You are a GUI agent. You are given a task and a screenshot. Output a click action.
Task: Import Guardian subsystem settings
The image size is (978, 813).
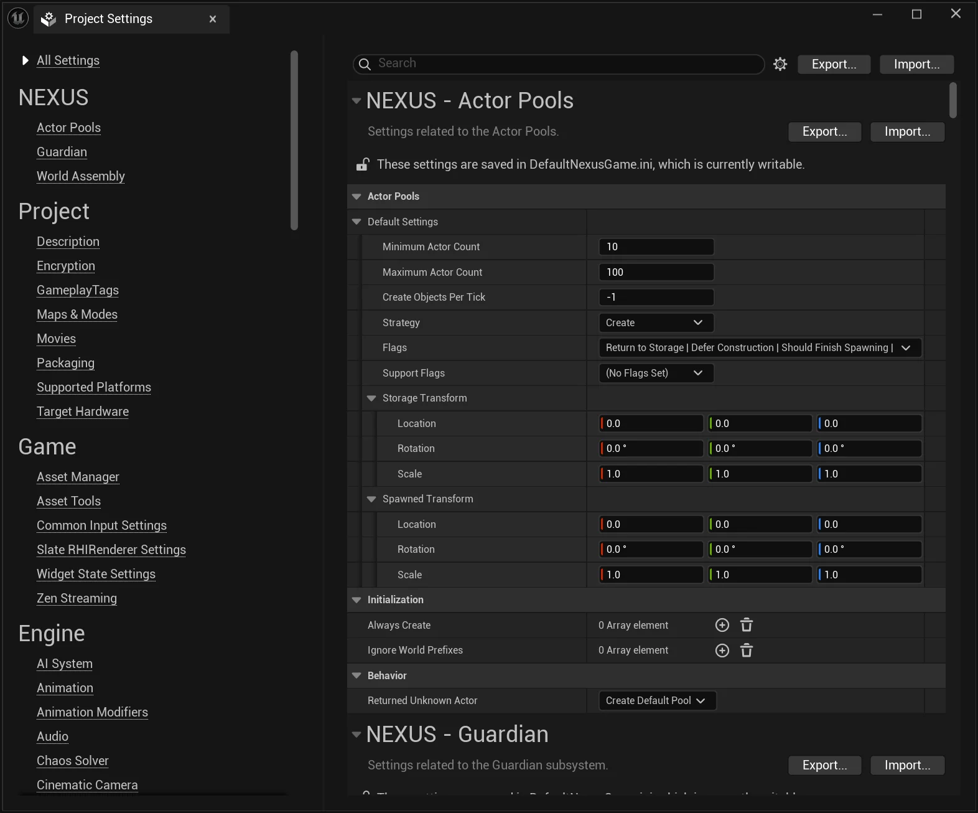coord(907,765)
